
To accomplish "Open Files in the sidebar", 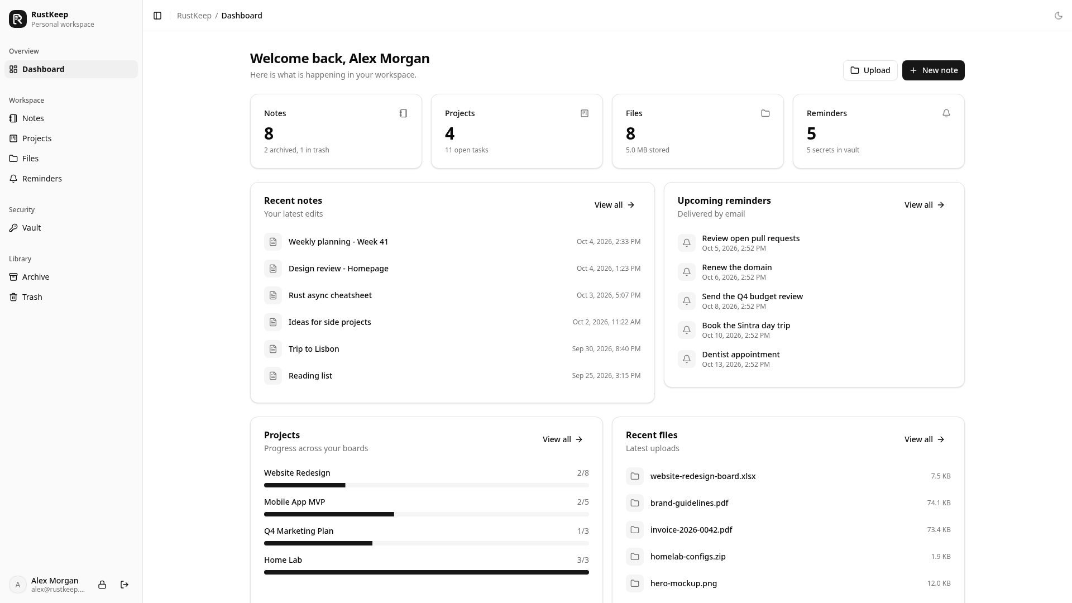I will click(71, 159).
